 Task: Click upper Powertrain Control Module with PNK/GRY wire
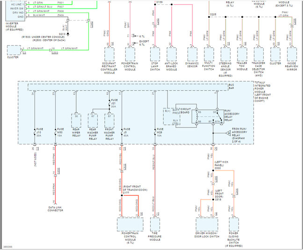130,54
